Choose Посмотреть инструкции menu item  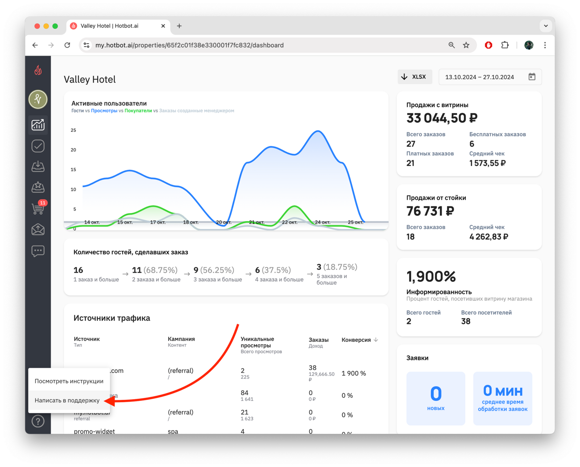tap(69, 381)
